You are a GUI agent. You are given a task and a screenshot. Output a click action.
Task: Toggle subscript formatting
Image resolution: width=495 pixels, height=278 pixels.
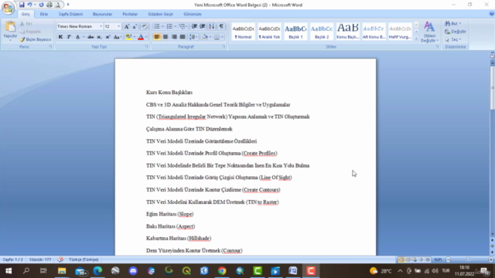(x=99, y=37)
